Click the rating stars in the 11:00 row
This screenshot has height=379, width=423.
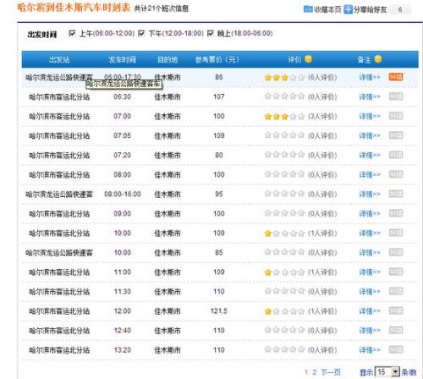pyautogui.click(x=284, y=272)
